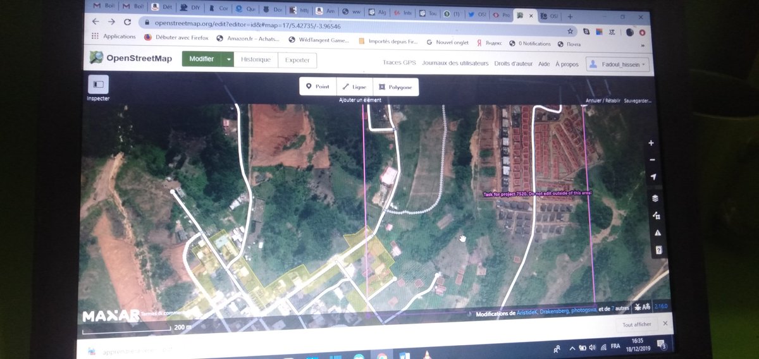Close the downloads bar
Screen dimensions: 759x359
point(665,323)
